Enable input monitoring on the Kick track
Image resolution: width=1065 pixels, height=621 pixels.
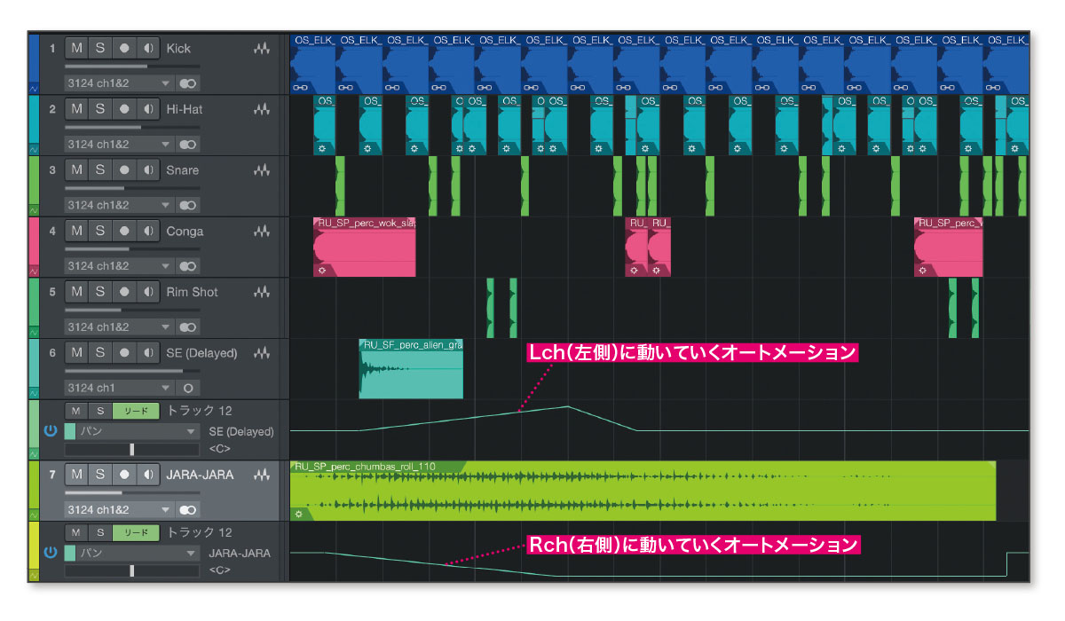point(148,48)
